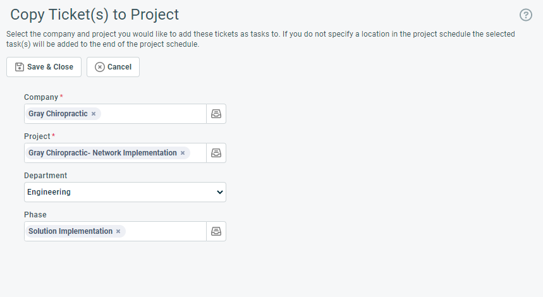The width and height of the screenshot is (543, 297).
Task: Expand the Department dropdown
Action: click(125, 192)
